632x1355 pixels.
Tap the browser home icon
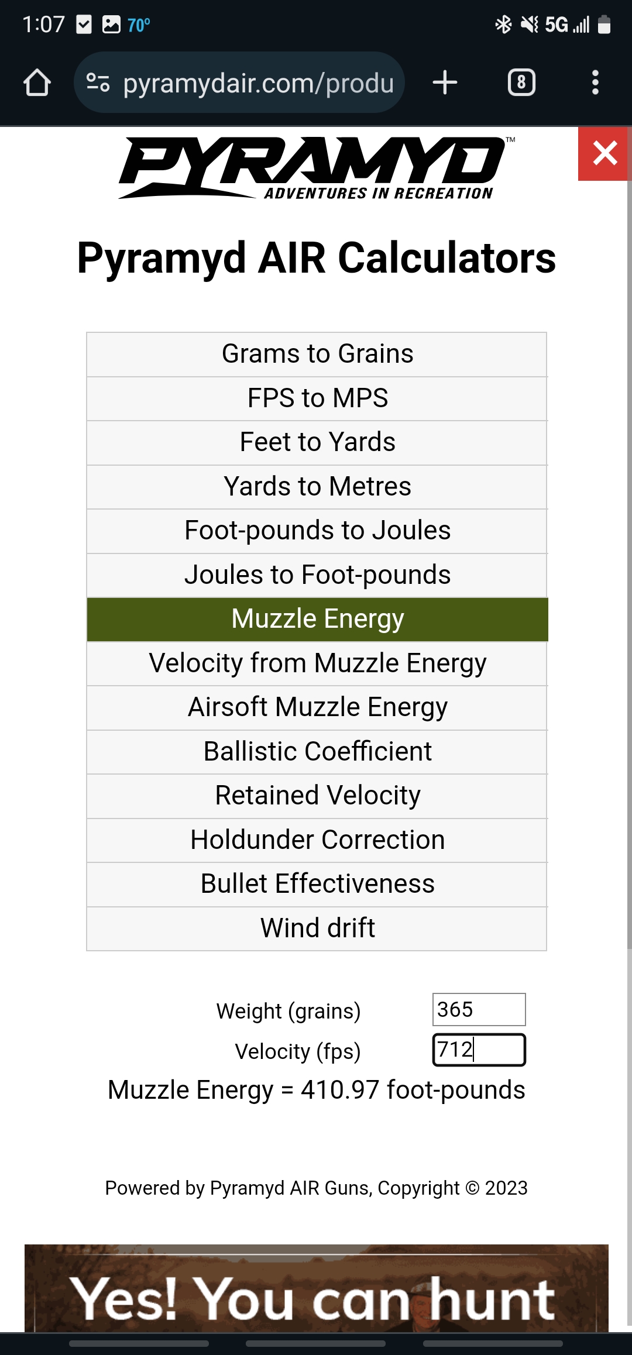point(37,82)
